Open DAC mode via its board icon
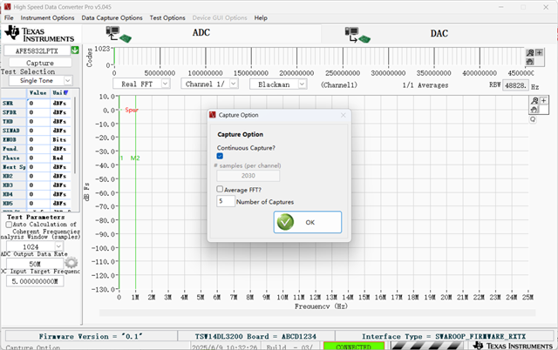 click(357, 35)
